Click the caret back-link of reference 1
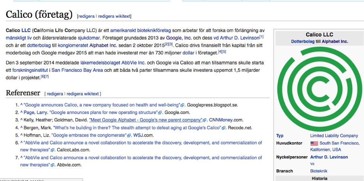Viewport: 364px width, 181px height. [21, 105]
